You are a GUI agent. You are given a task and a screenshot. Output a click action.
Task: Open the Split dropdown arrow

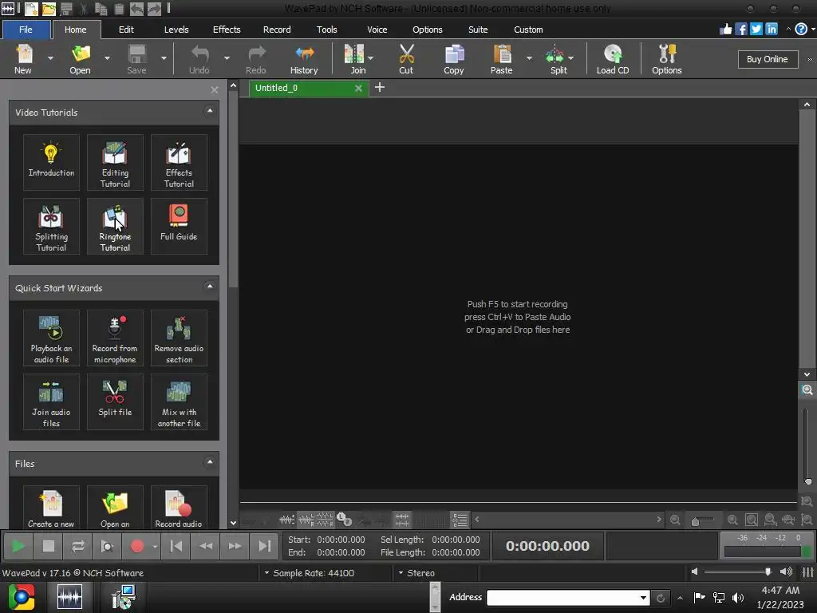point(571,58)
